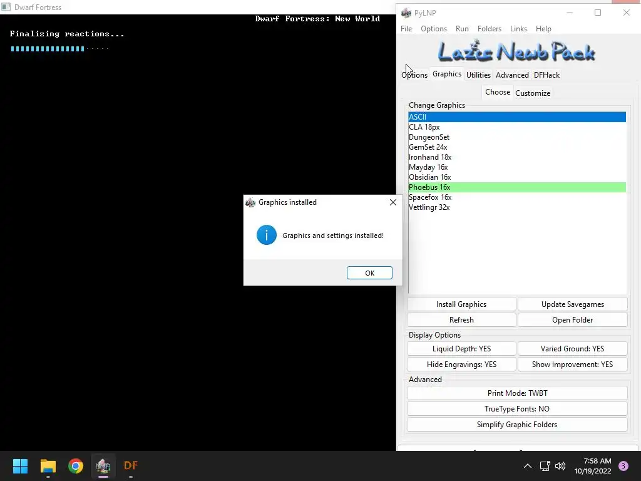Select Ironhand 18x graphics pack

[516, 157]
